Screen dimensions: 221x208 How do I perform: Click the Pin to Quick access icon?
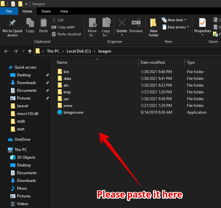click(x=13, y=23)
